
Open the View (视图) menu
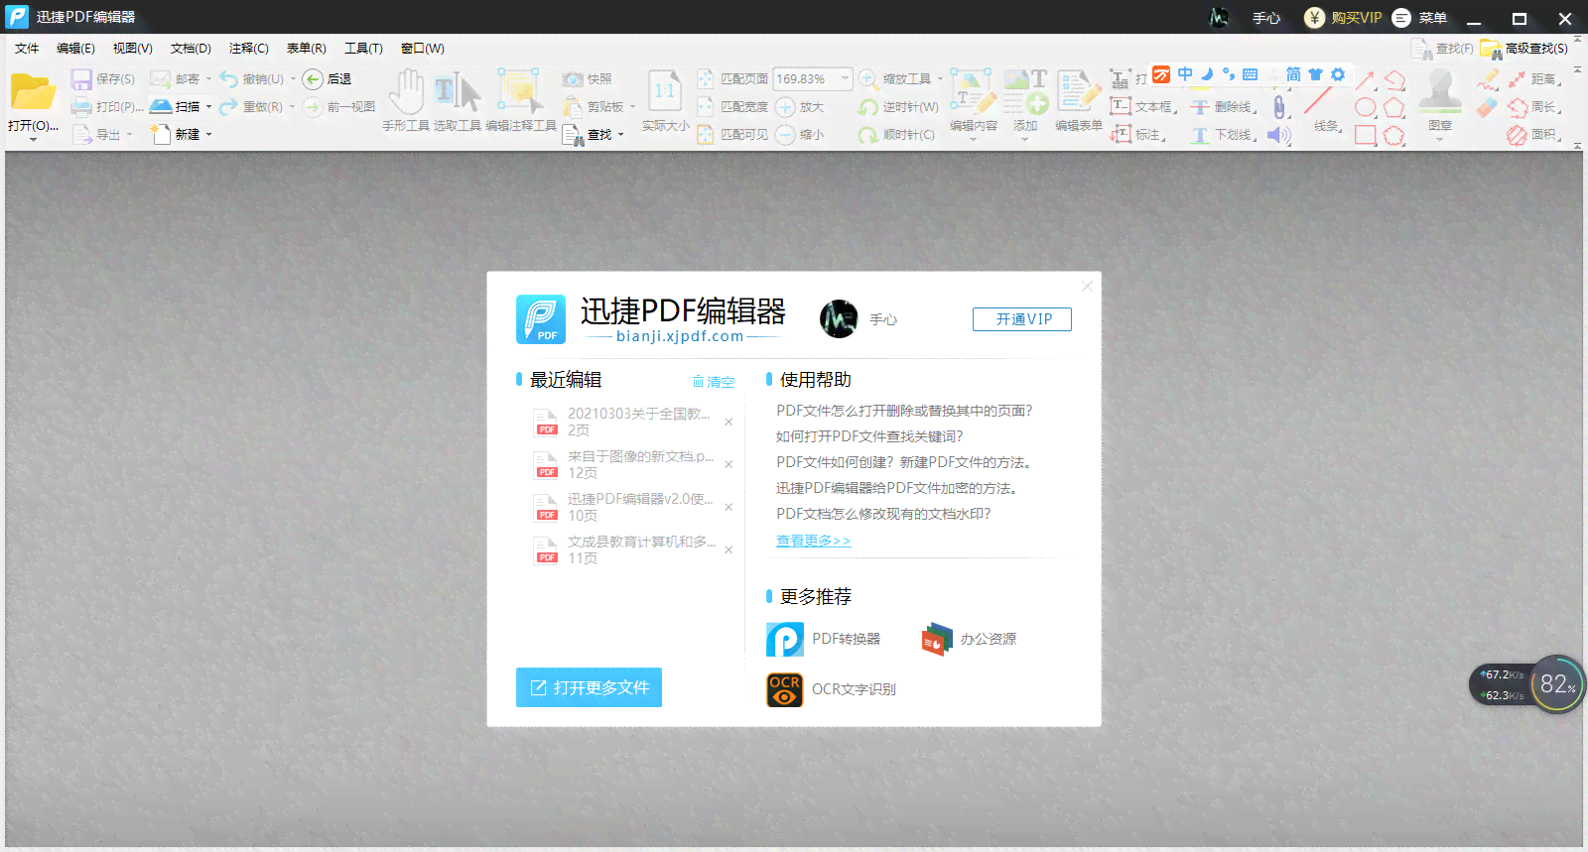[x=132, y=48]
